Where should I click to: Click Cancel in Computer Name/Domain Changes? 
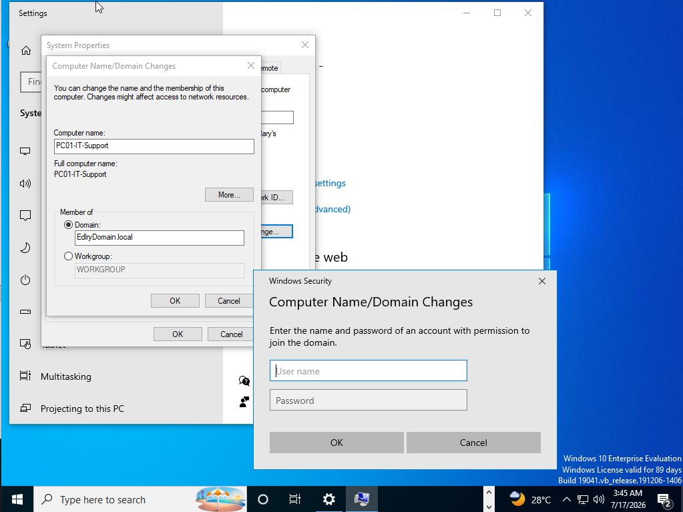(229, 301)
